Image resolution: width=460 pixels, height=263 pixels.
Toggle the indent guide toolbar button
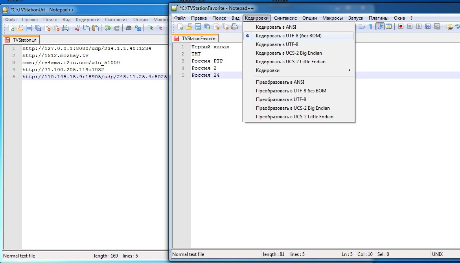[380, 27]
